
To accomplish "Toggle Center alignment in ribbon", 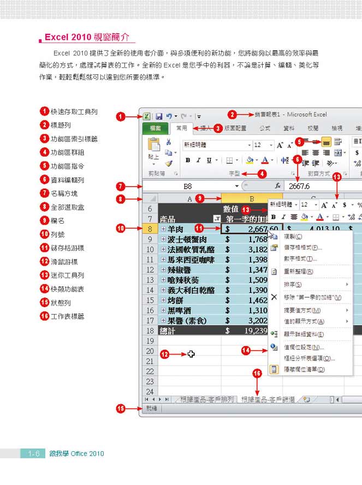I will coord(316,153).
